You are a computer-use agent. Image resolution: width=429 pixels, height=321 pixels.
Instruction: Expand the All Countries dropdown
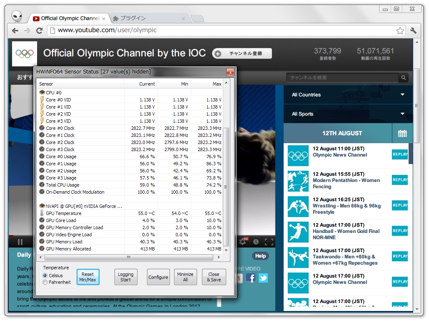pyautogui.click(x=402, y=95)
